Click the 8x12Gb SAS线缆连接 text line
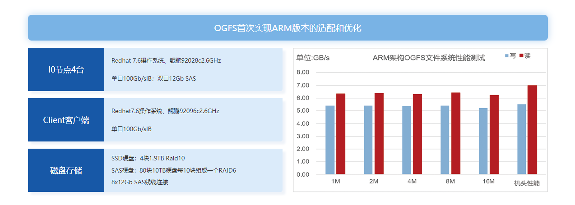 click(x=139, y=182)
